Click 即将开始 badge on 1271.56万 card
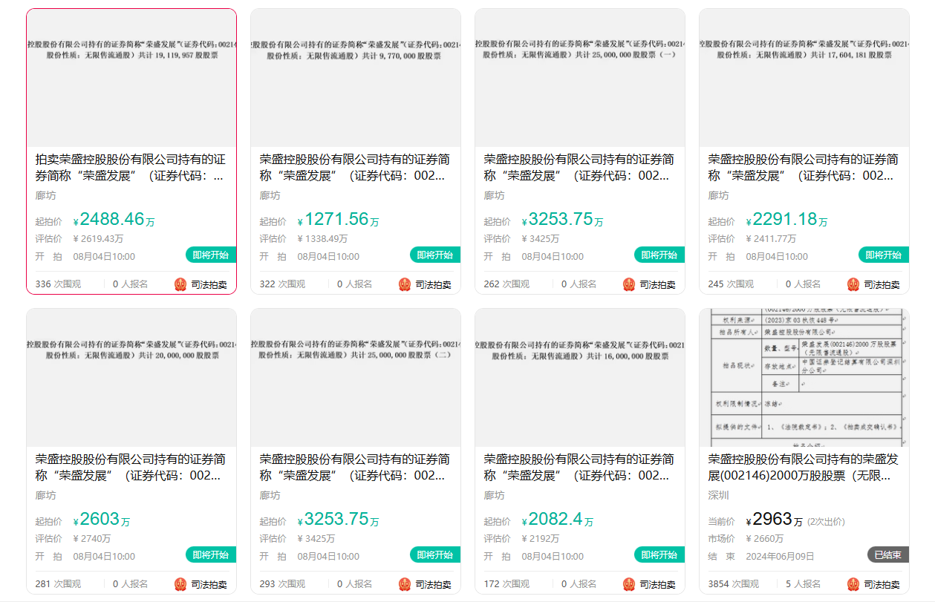The height and width of the screenshot is (602, 935). coord(435,255)
